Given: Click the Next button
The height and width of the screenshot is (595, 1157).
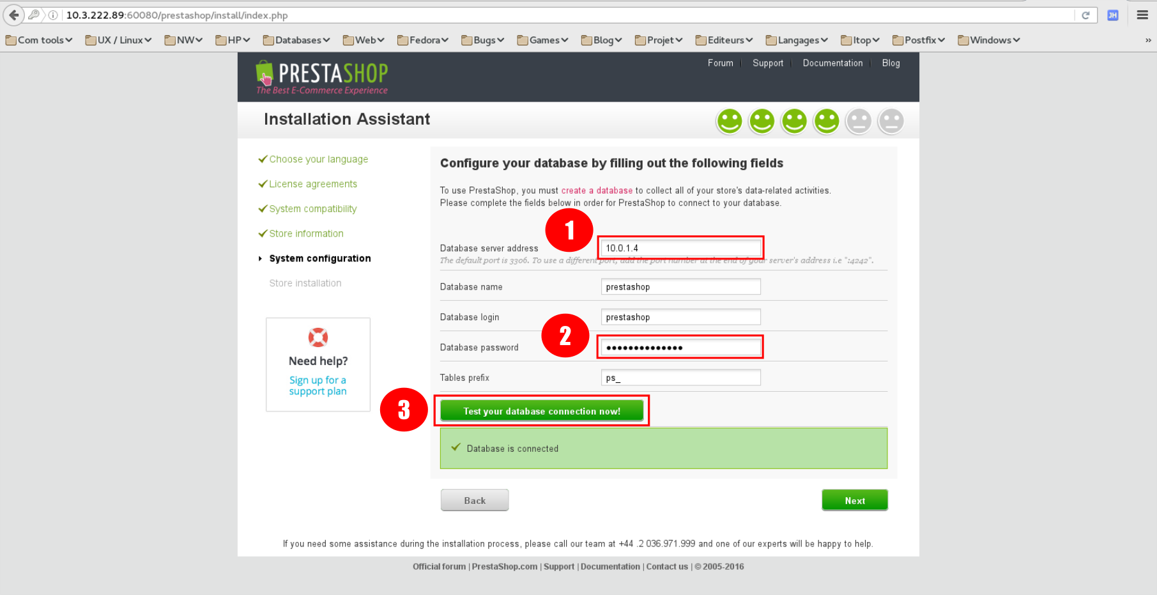Looking at the screenshot, I should click(855, 500).
